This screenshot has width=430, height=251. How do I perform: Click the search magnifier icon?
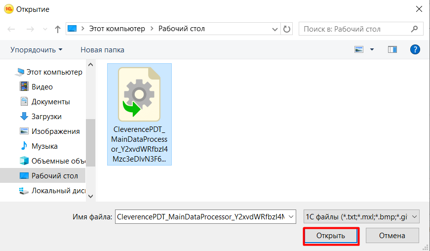coord(414,29)
